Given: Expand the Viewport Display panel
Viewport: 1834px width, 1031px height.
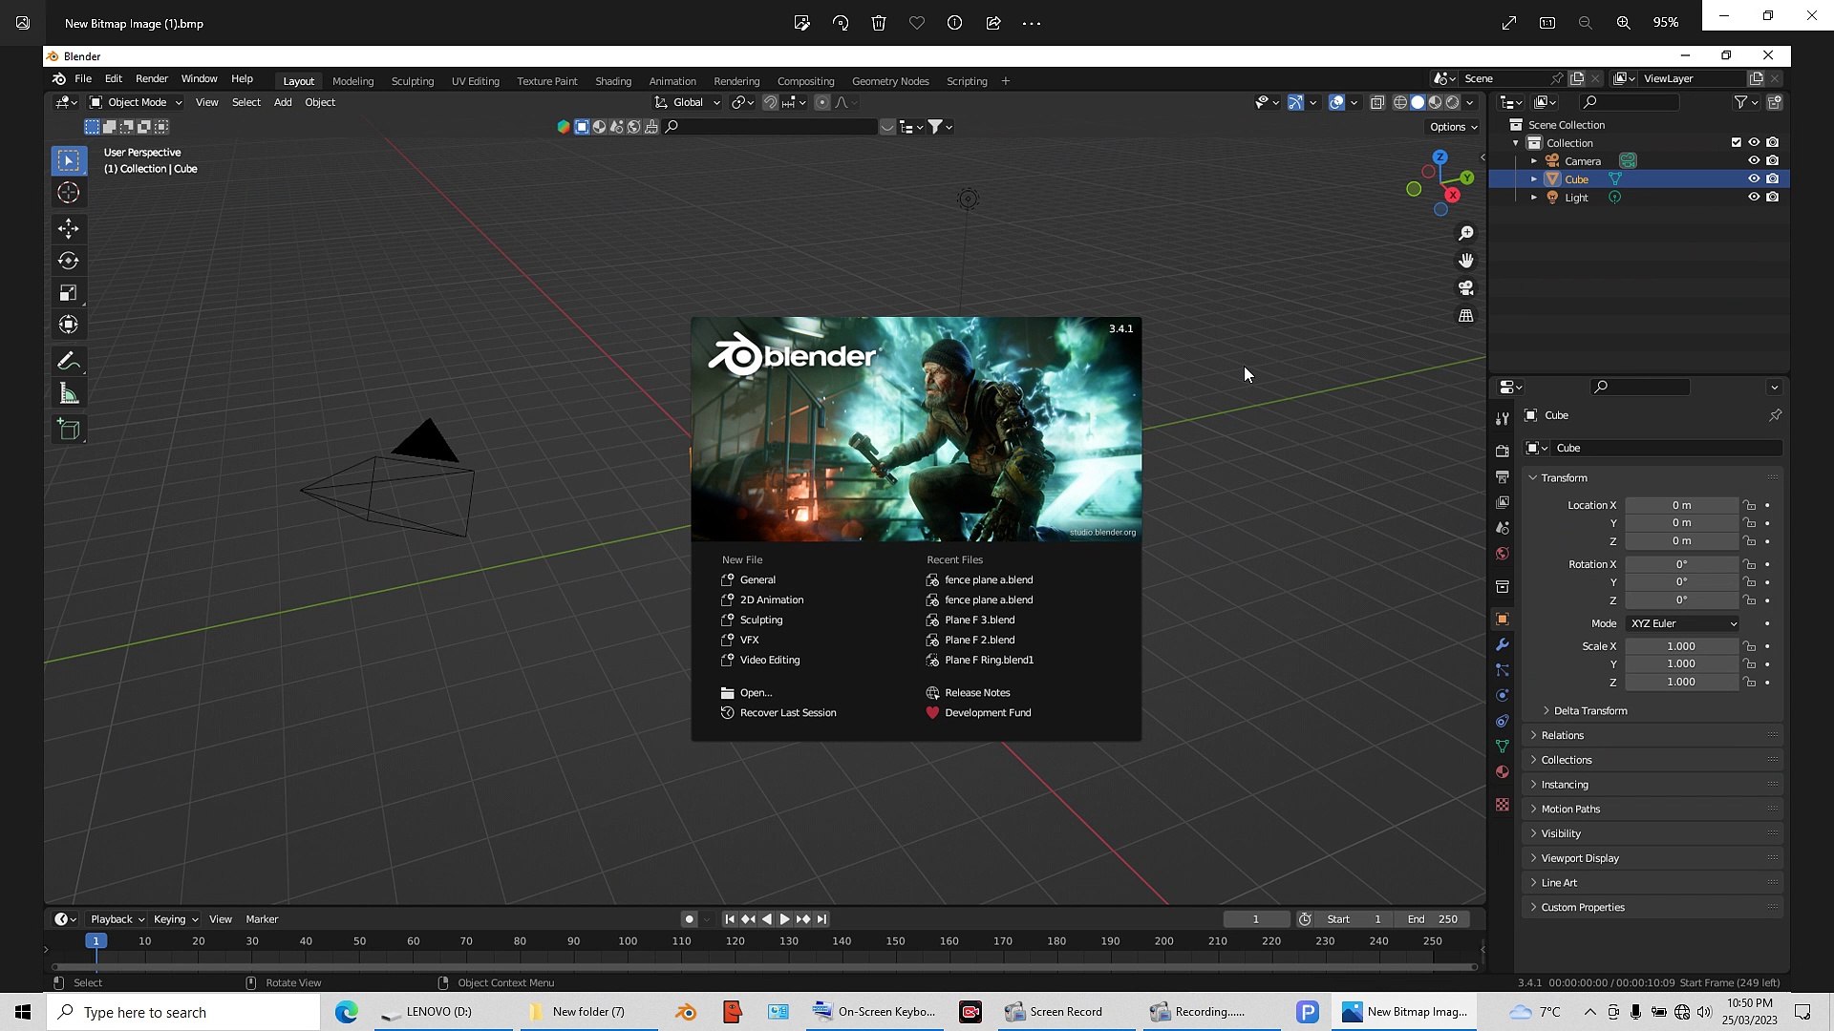Looking at the screenshot, I should (x=1579, y=858).
